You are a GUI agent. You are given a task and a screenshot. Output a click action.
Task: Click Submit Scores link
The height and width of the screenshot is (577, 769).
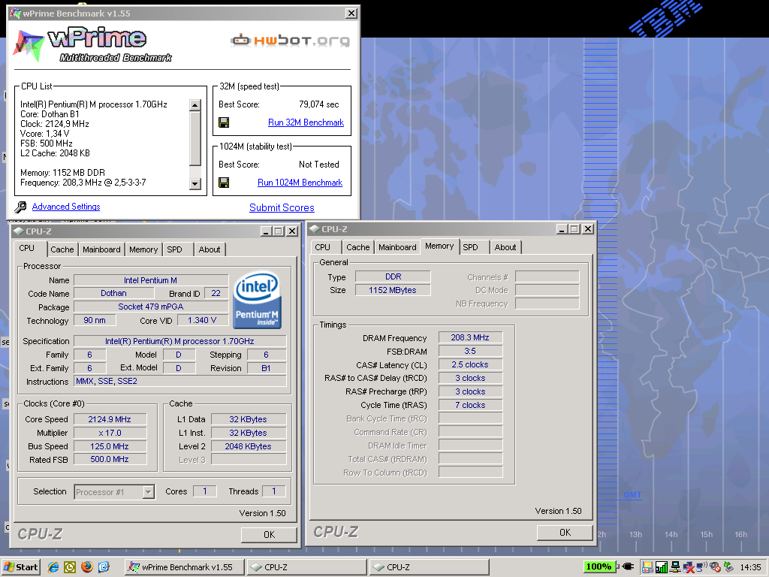pyautogui.click(x=282, y=207)
